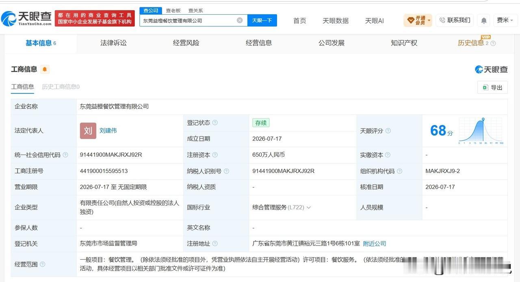The image size is (520, 282).
Task: Click the 存续 status badge
Action: click(x=261, y=123)
